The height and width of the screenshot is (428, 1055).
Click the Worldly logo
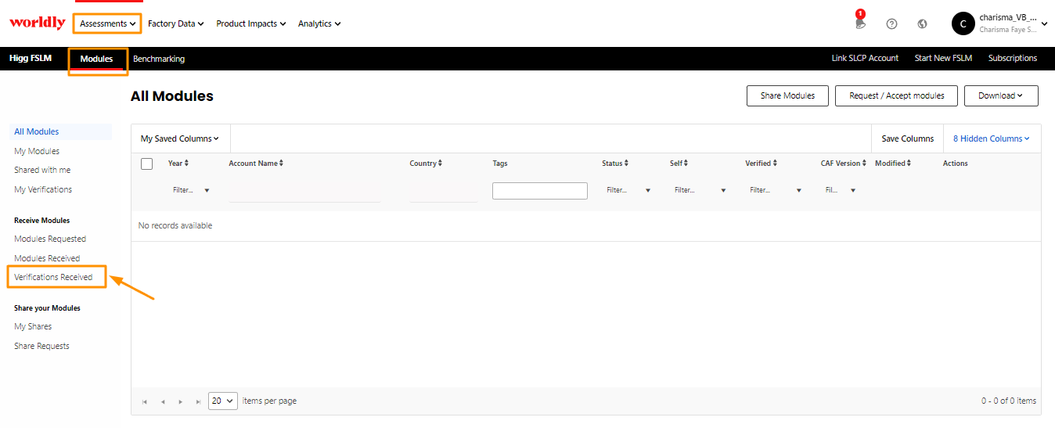coord(37,23)
